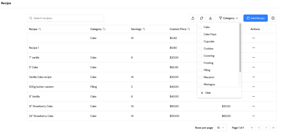Click the refresh table icon button
The image size is (284, 135).
point(202,18)
